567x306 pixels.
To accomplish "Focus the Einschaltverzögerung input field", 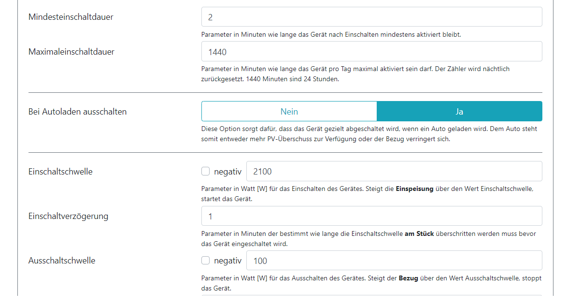I will point(371,216).
